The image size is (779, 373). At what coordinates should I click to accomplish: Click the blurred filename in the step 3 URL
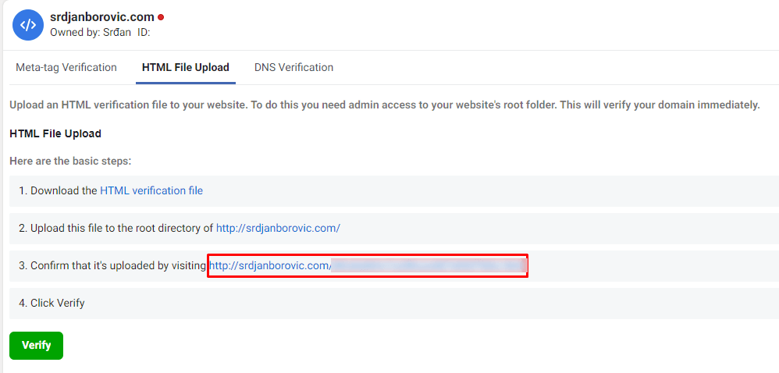click(x=429, y=266)
